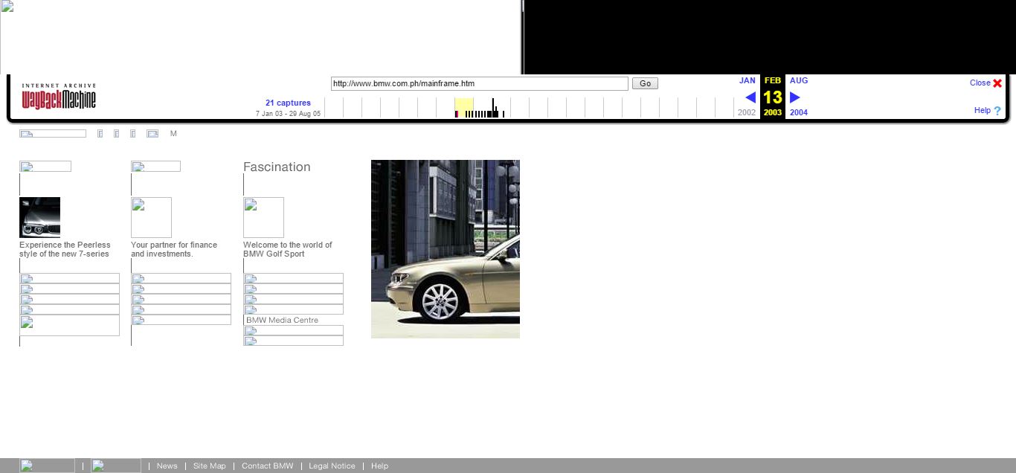Click highlighted 2003 year column in sparkline
The image size is (1016, 473).
point(464,108)
